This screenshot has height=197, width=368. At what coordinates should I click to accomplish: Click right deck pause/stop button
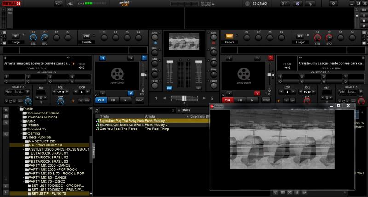[x=240, y=100]
